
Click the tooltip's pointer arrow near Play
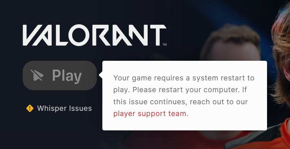coord(101,75)
